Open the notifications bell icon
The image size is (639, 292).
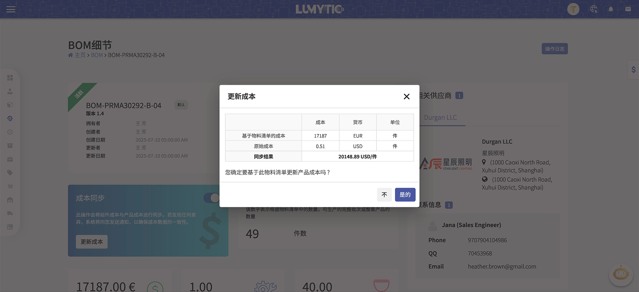pos(611,9)
